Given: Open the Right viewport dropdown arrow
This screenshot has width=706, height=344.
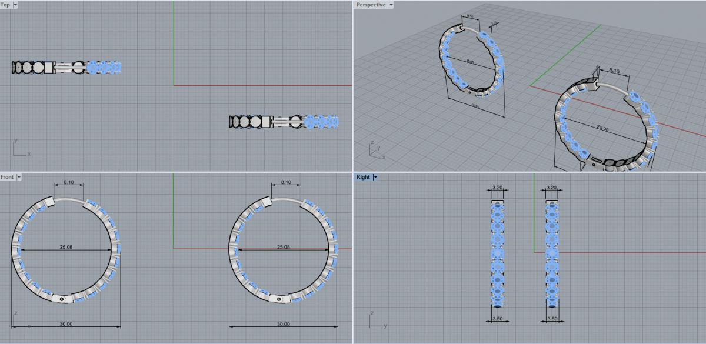Looking at the screenshot, I should click(375, 177).
